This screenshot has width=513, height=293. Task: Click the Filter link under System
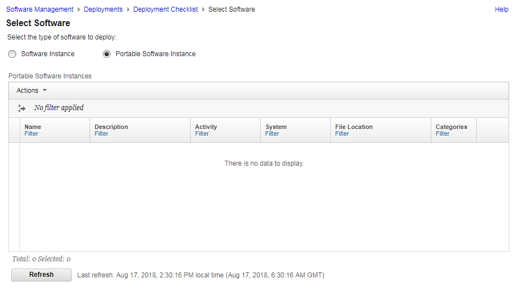272,134
